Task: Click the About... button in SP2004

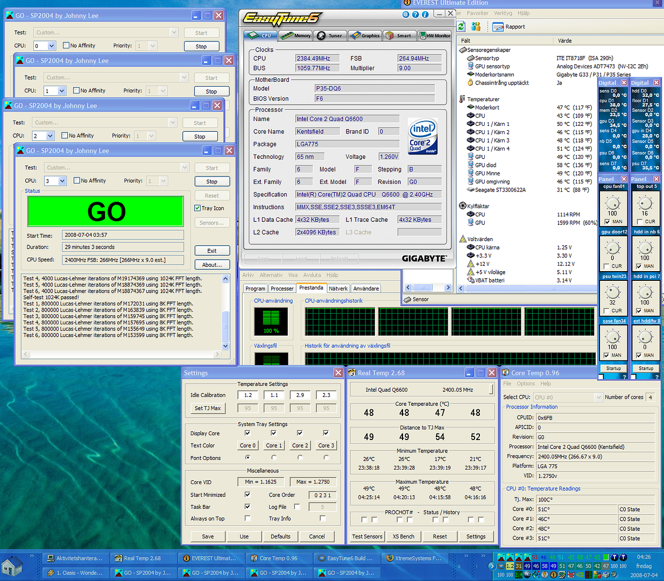Action: [212, 265]
